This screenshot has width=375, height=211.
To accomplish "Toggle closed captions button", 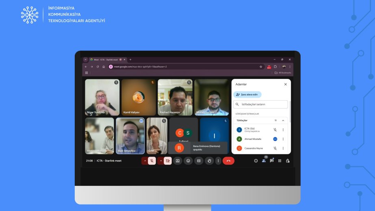I will click(199, 161).
